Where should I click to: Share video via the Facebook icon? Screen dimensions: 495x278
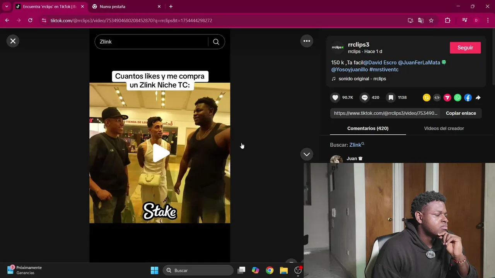click(x=468, y=98)
